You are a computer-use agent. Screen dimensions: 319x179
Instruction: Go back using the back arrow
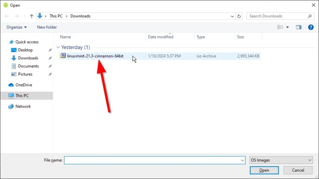click(x=7, y=16)
